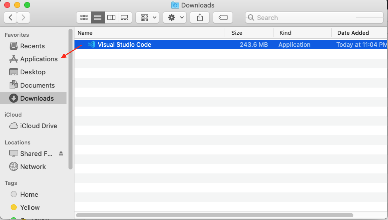The width and height of the screenshot is (388, 220).
Task: Click the Desktop sidebar icon
Action: [x=14, y=72]
